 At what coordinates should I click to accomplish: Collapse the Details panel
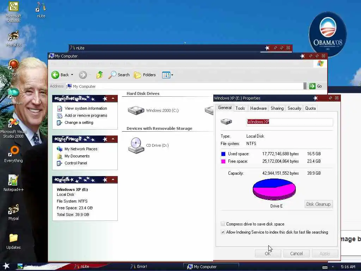click(x=113, y=180)
